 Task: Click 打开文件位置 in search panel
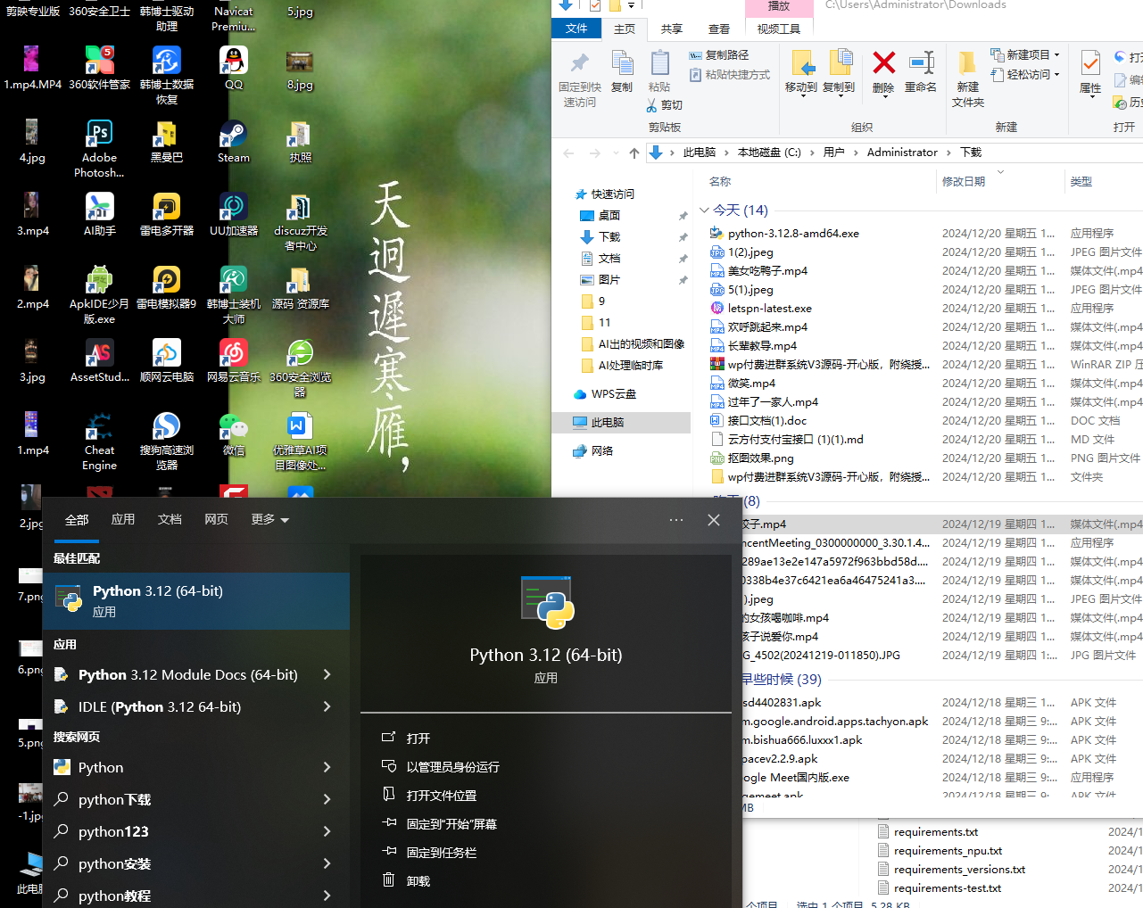pyautogui.click(x=429, y=796)
